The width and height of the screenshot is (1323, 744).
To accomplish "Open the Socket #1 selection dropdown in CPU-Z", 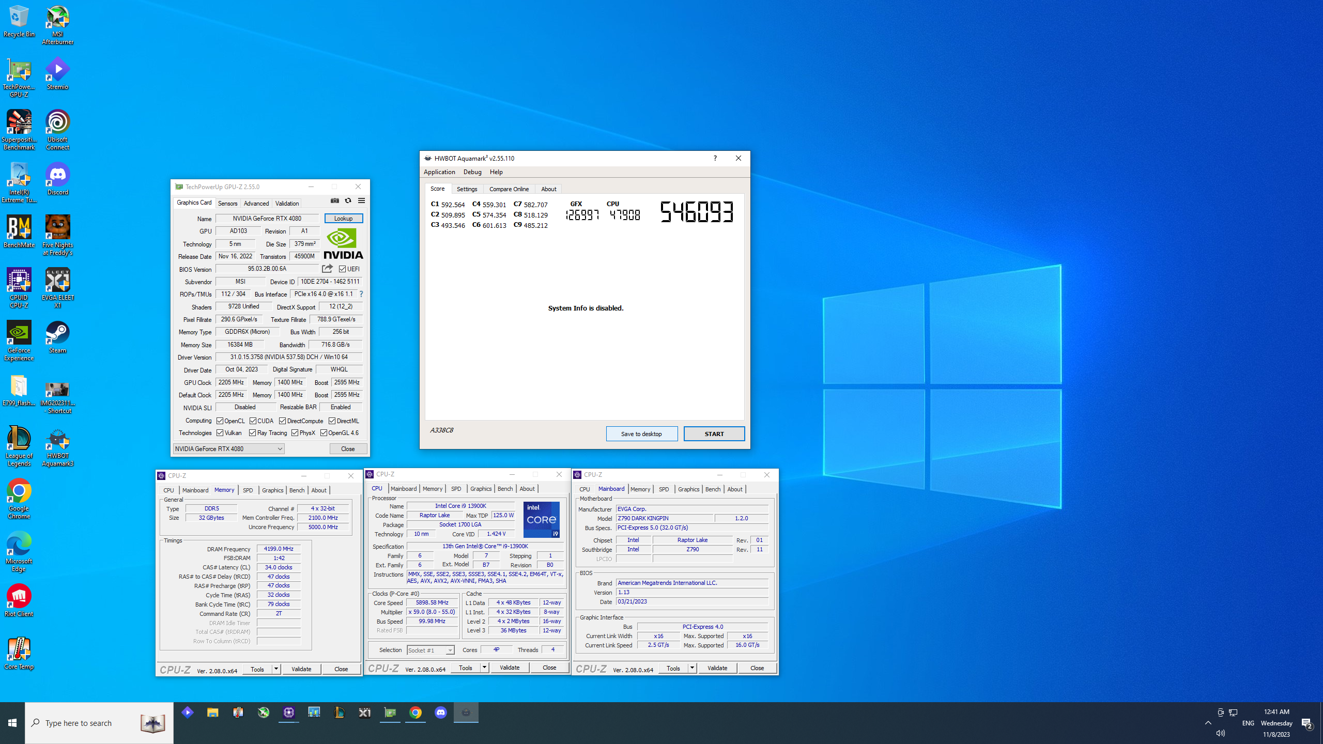I will click(x=430, y=650).
